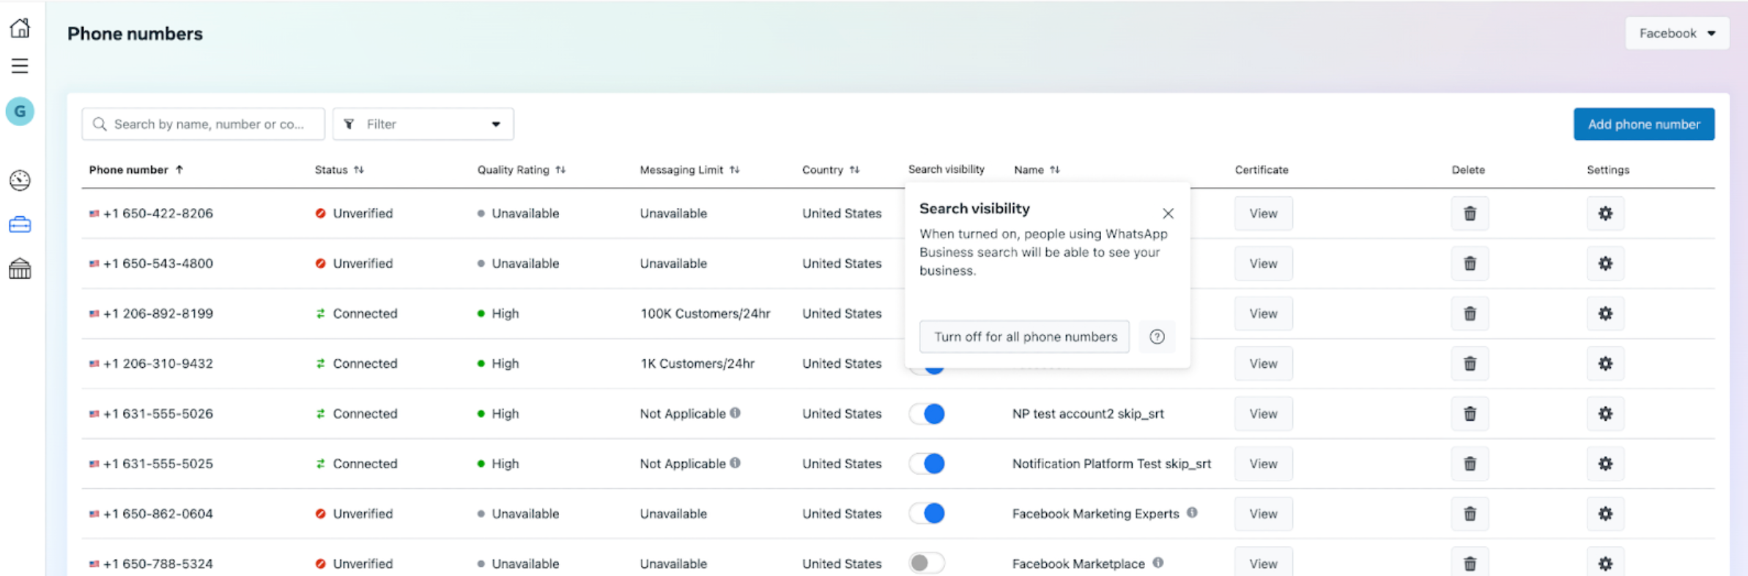1748x576 pixels.
Task: Open the hamburger menu in the sidebar
Action: tap(20, 66)
